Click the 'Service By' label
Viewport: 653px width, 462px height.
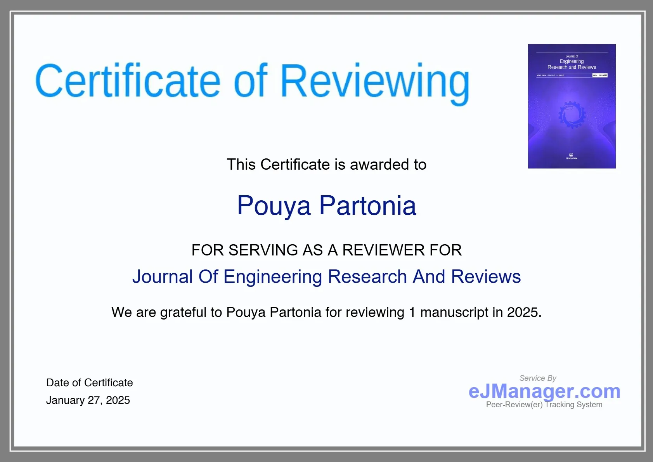pos(538,378)
